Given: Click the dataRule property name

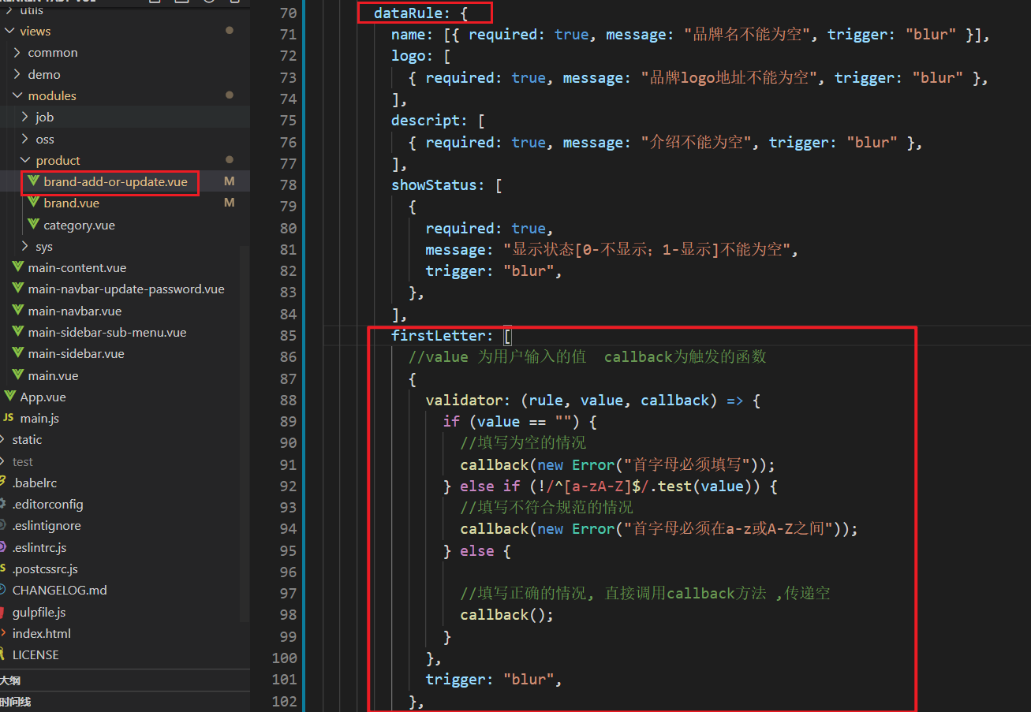Looking at the screenshot, I should coord(408,13).
